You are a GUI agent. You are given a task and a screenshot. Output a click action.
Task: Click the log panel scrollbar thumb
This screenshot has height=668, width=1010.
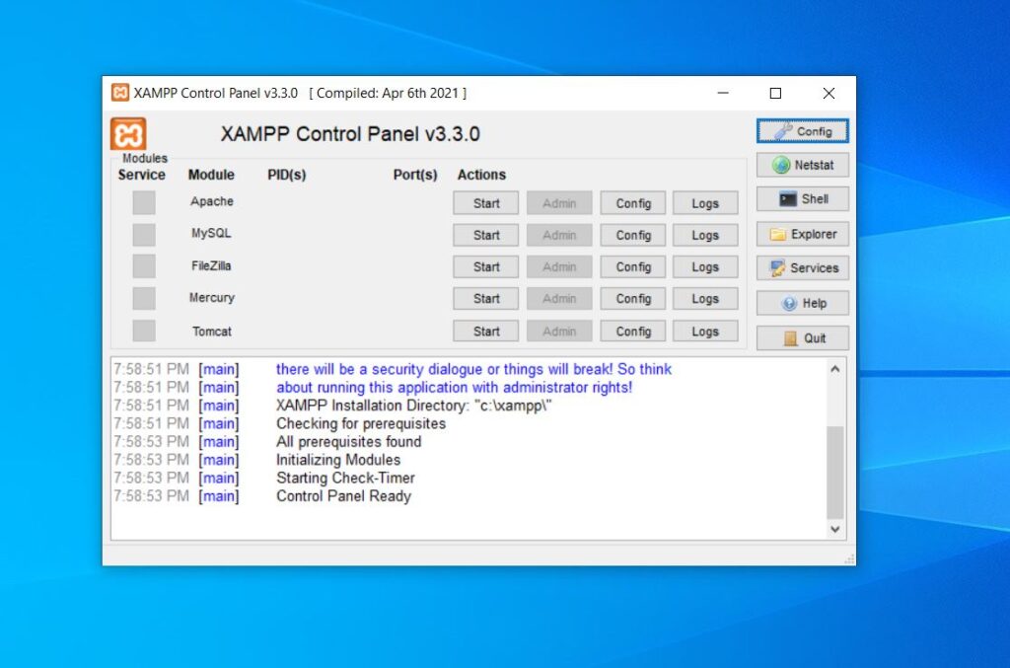pos(834,473)
